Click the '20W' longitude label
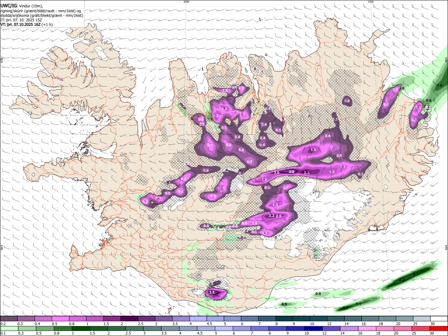448x336 pixels. click(x=187, y=2)
